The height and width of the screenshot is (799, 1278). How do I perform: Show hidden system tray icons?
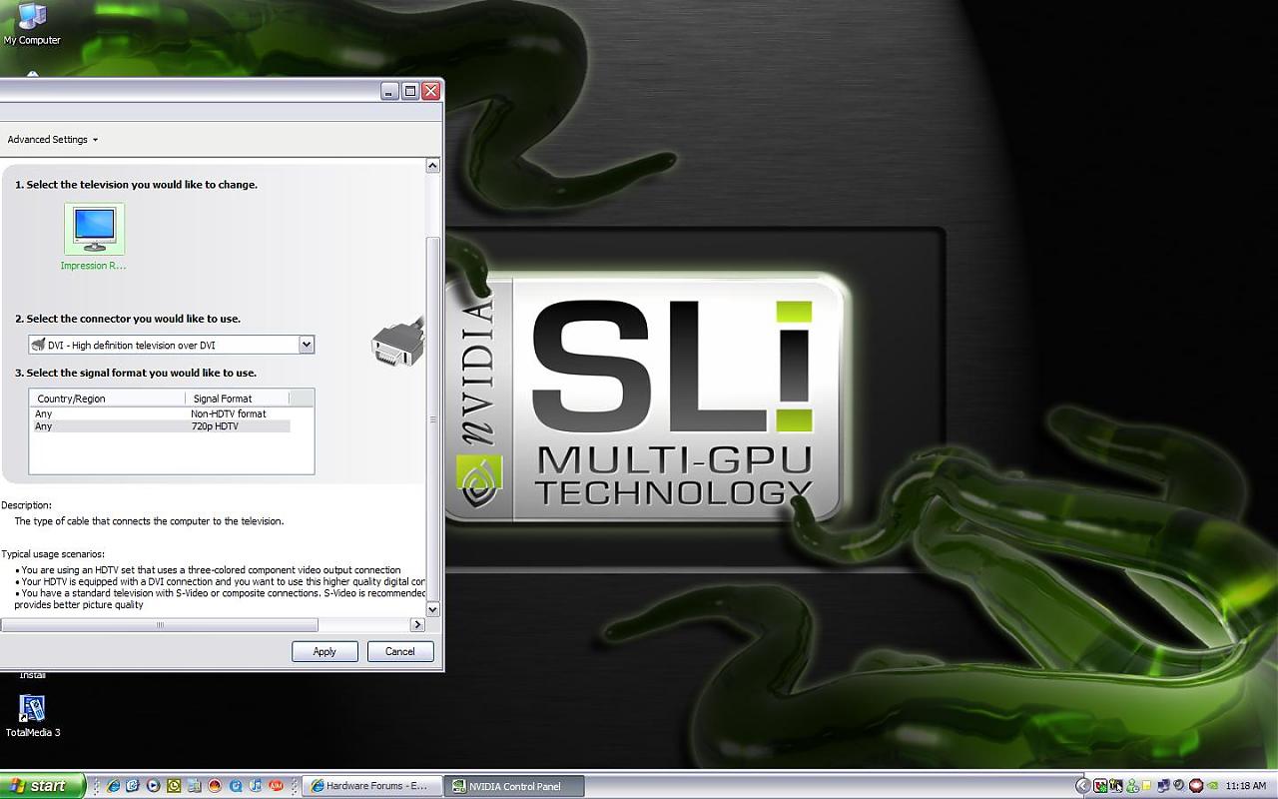tap(1082, 786)
